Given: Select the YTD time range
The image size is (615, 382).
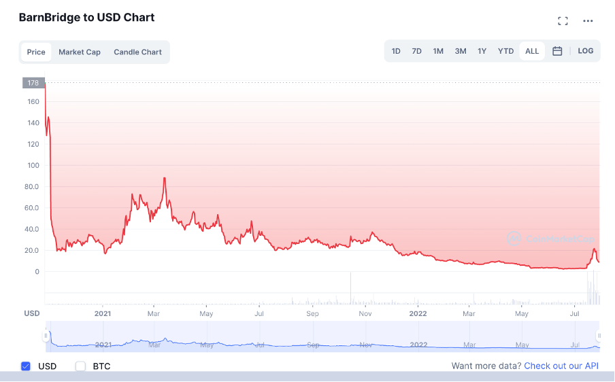Looking at the screenshot, I should pyautogui.click(x=505, y=51).
